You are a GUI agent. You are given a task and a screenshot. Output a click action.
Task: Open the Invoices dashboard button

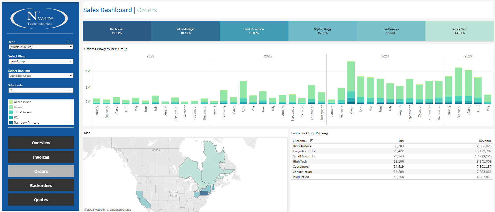pyautogui.click(x=41, y=157)
